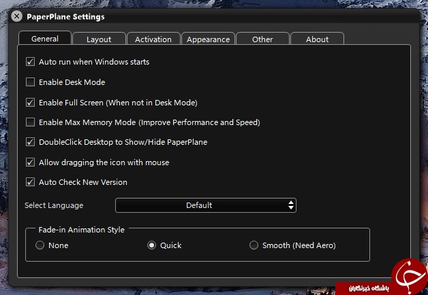Click the Select Language label
The width and height of the screenshot is (428, 295).
[x=54, y=205]
